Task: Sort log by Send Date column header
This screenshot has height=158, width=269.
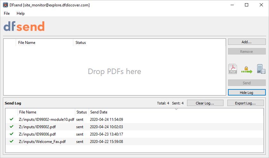Action: click(99, 112)
